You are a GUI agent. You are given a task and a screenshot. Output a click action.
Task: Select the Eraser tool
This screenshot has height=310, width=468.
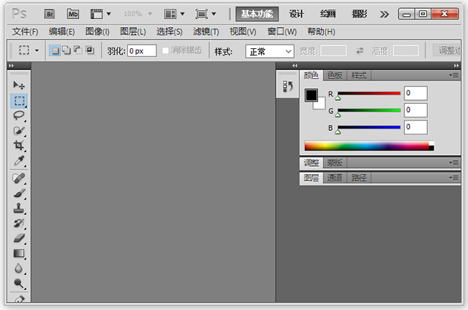coord(19,238)
